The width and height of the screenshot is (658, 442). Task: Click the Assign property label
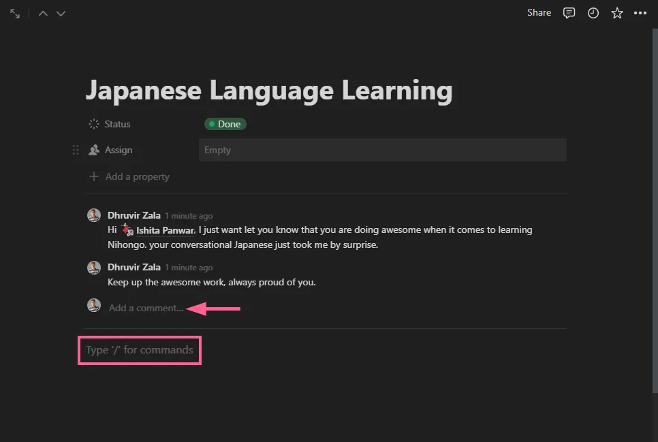[119, 151]
